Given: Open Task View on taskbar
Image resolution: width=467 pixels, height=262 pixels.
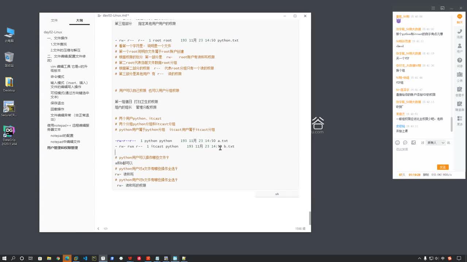Looking at the screenshot, I should click(31, 258).
